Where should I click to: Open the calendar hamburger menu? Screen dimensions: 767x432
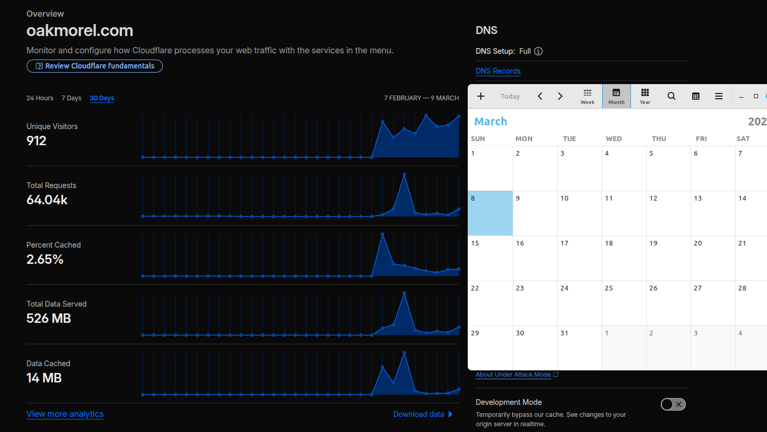coord(719,96)
